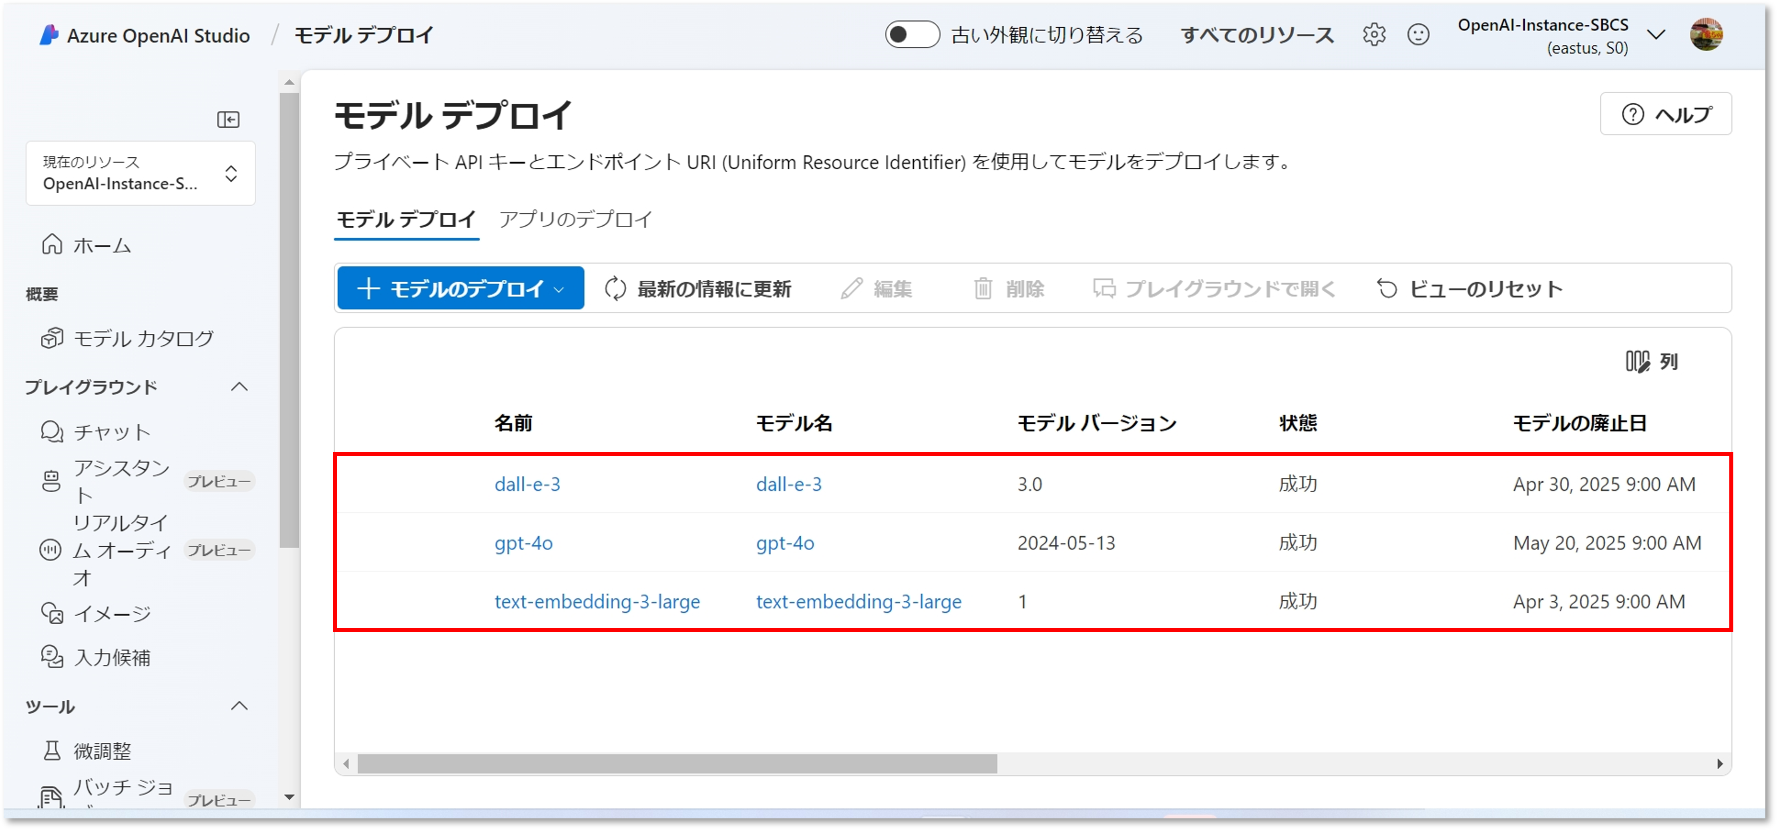Sort by モデル バージョン column header
This screenshot has width=1777, height=830.
1097,423
